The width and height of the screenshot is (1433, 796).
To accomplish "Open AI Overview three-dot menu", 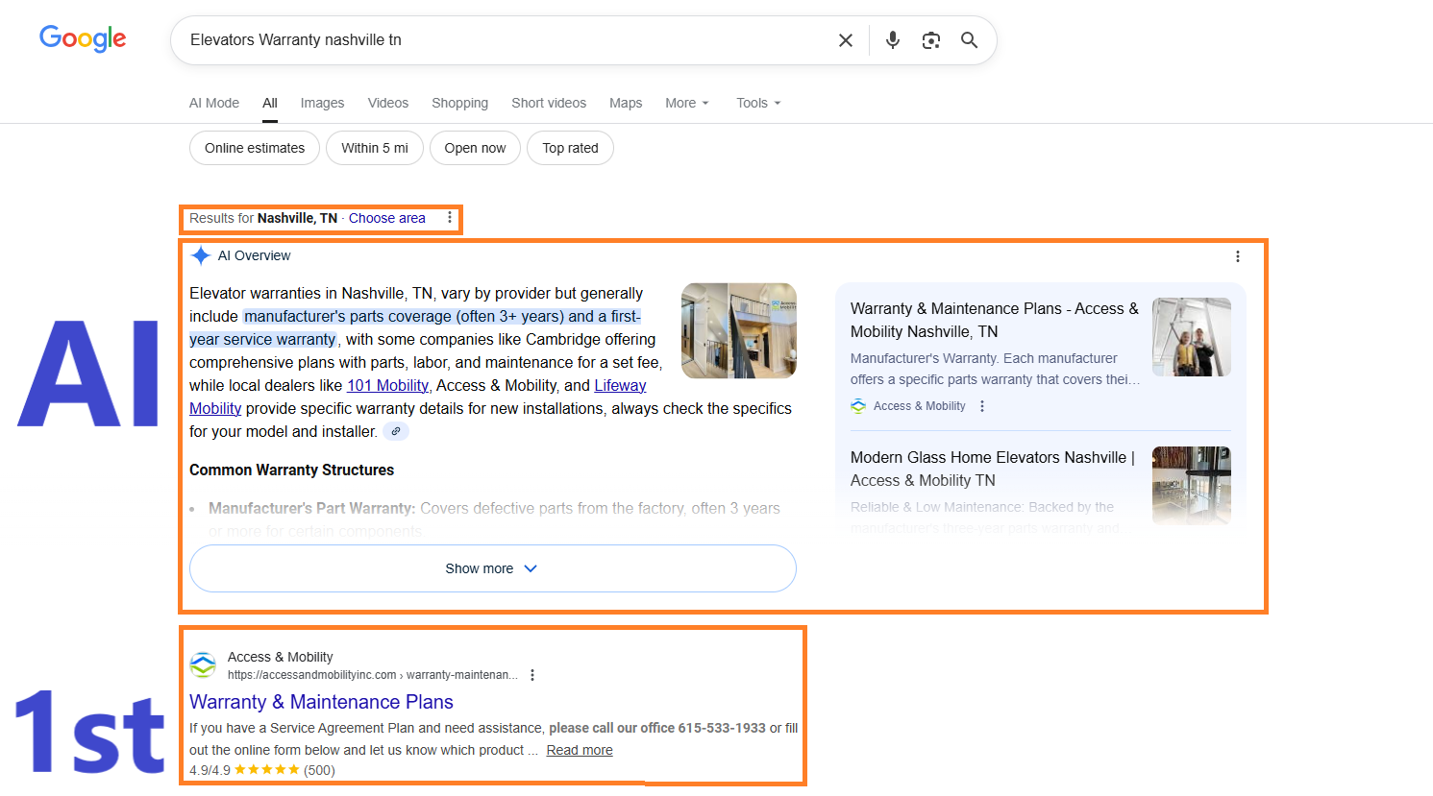I will coord(1238,256).
